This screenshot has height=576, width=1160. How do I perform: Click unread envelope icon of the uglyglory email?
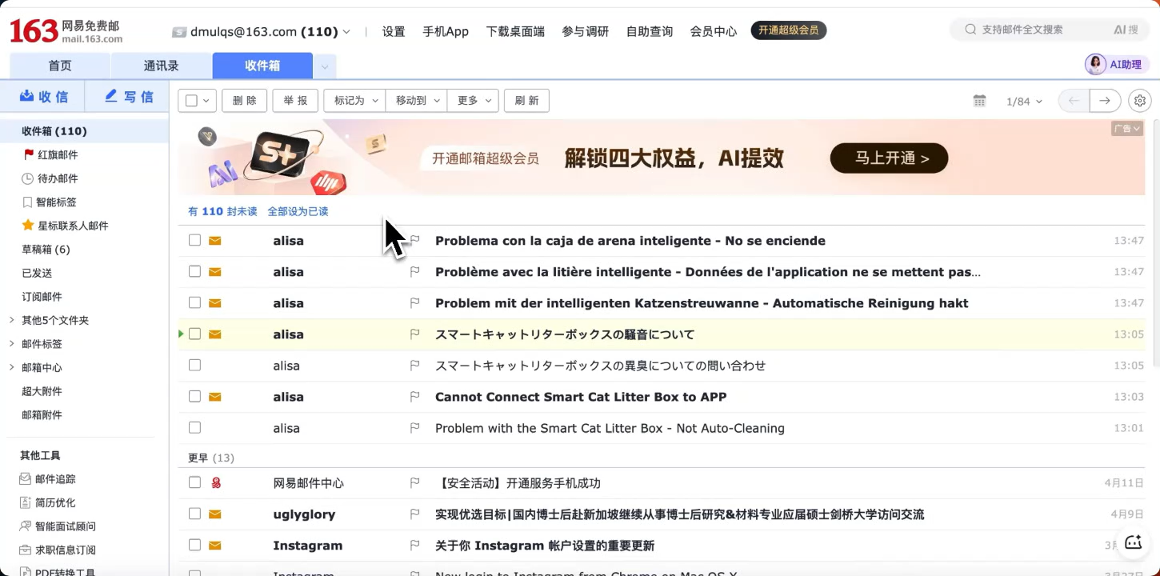point(214,514)
